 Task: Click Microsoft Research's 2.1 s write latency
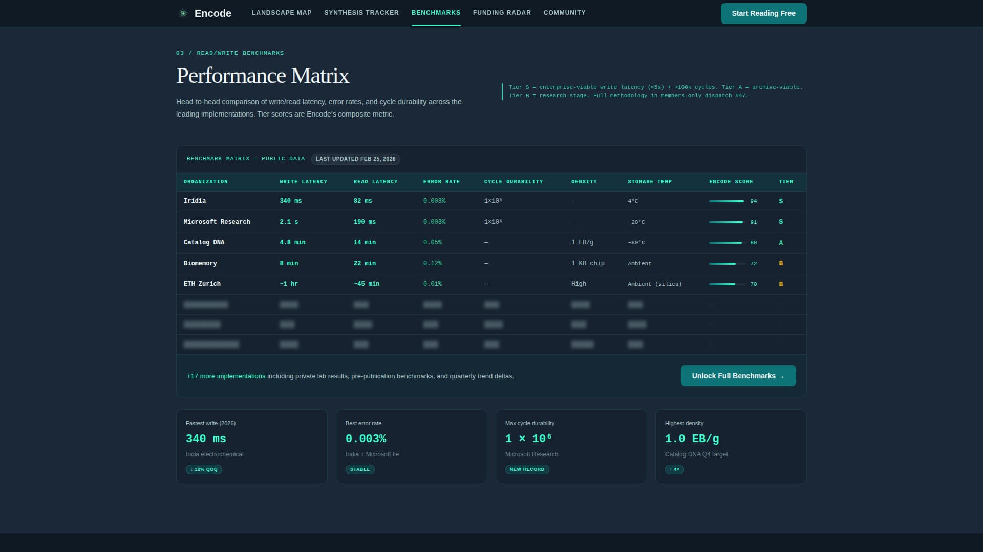289,222
